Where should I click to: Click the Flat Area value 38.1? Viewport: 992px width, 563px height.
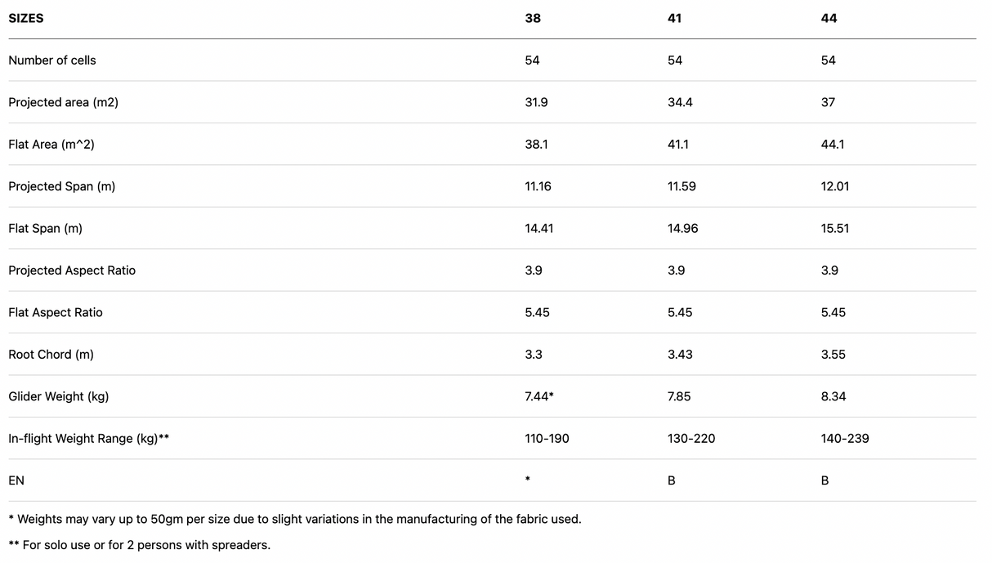[x=536, y=145]
